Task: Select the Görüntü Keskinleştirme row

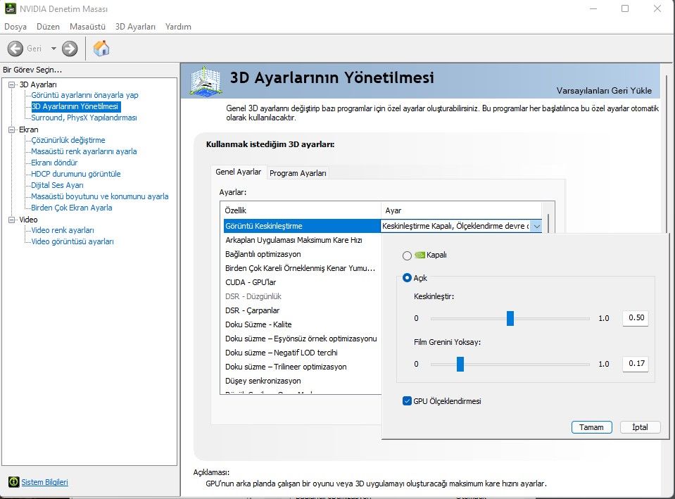Action: 302,226
